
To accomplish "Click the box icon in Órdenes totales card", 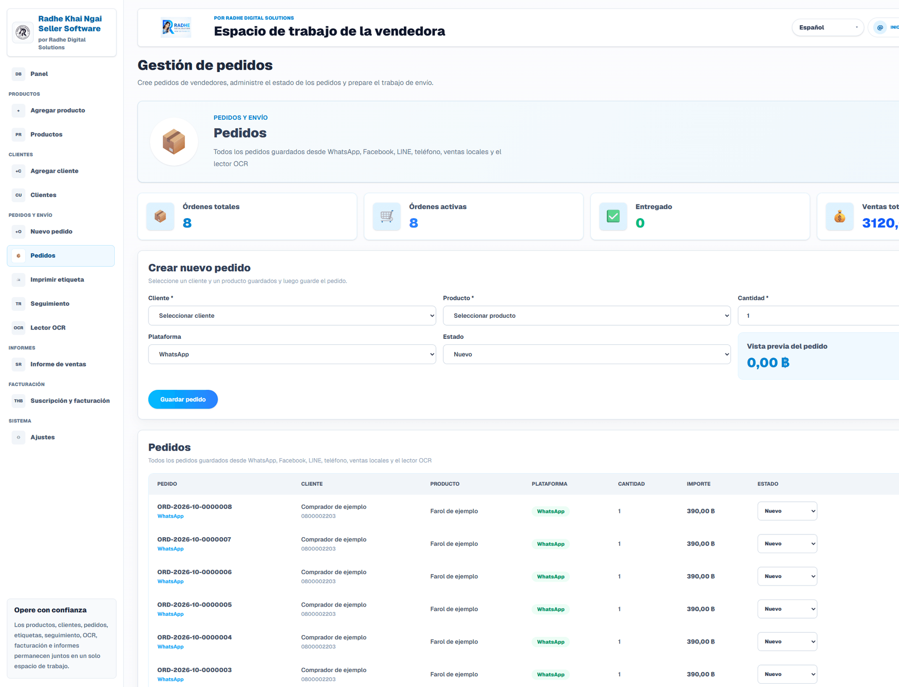I will click(160, 216).
